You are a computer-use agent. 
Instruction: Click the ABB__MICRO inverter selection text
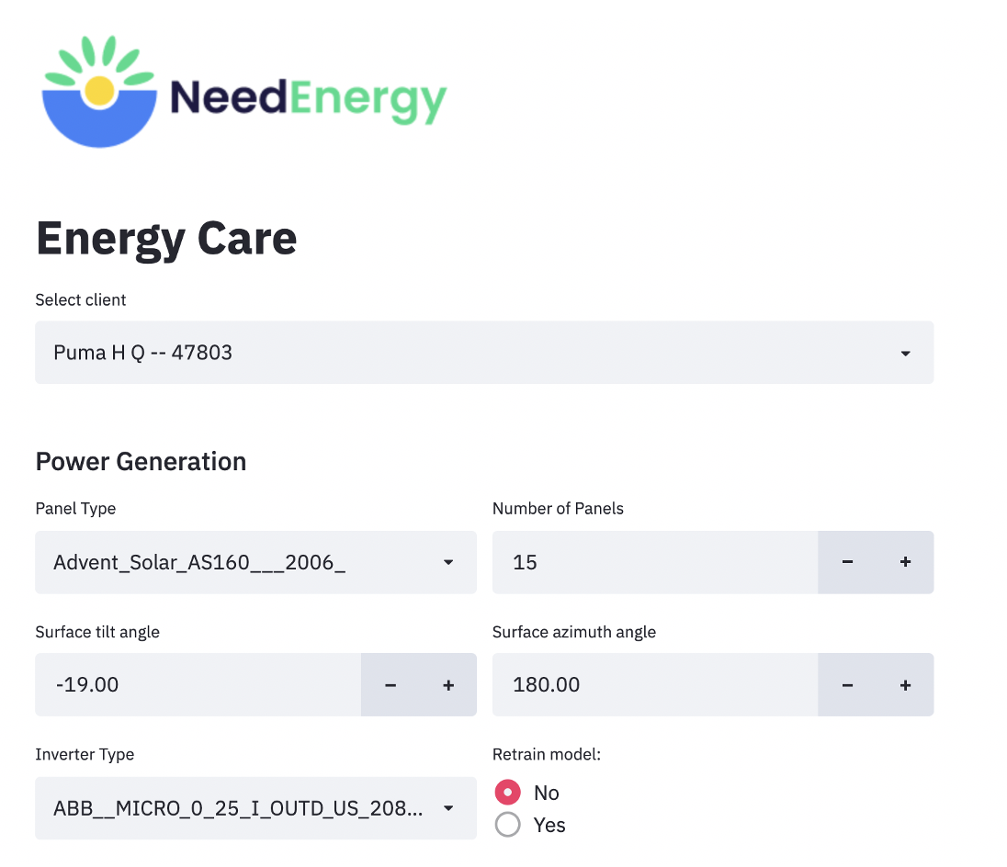238,808
